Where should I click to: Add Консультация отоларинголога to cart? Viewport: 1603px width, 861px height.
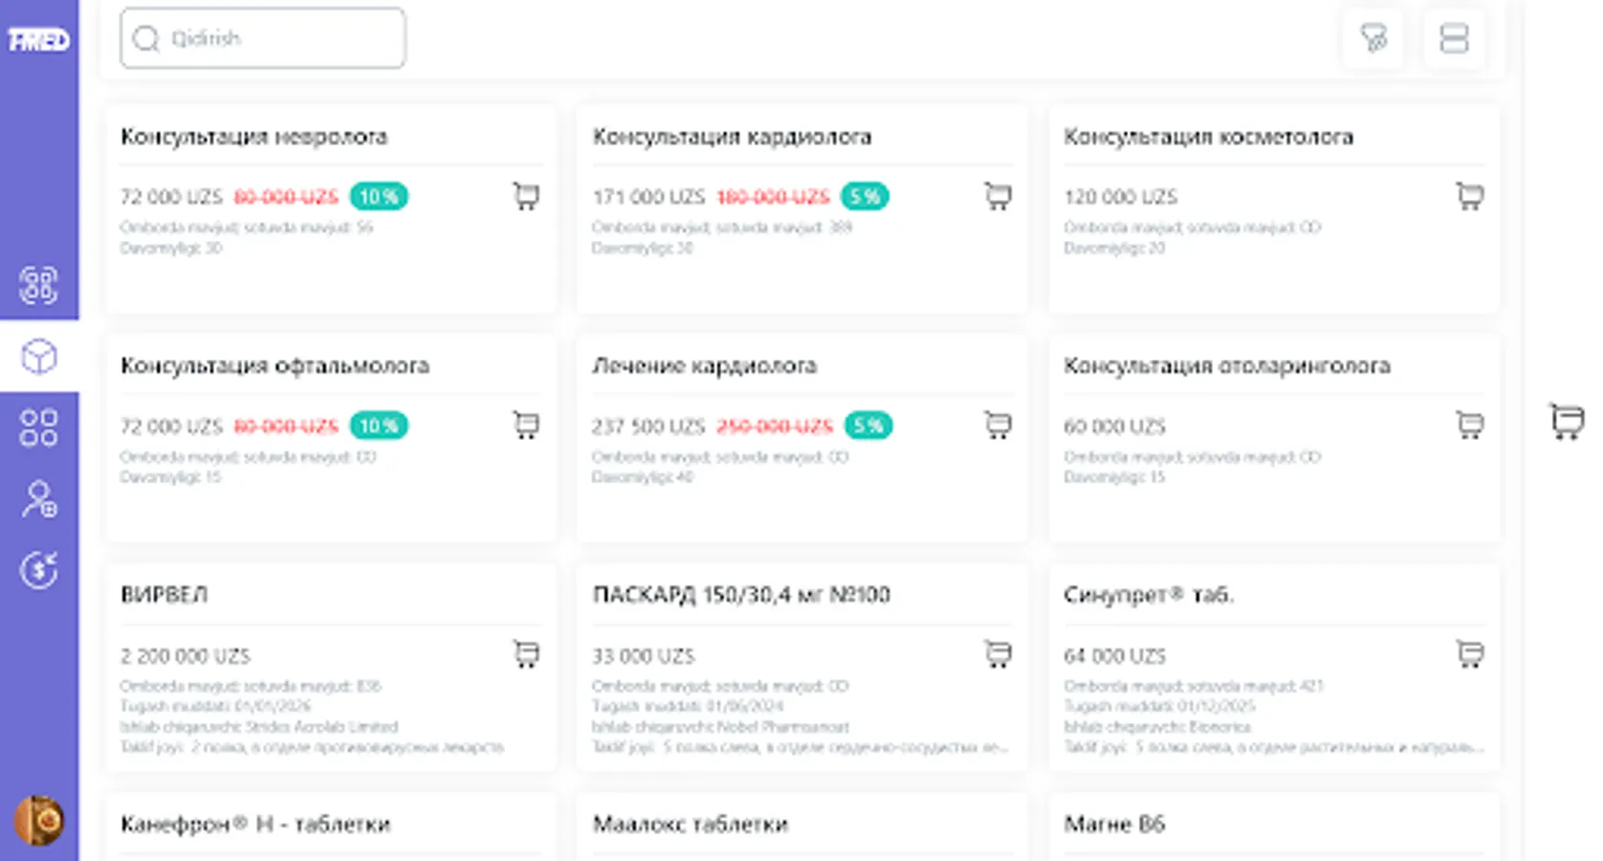[x=1470, y=425]
